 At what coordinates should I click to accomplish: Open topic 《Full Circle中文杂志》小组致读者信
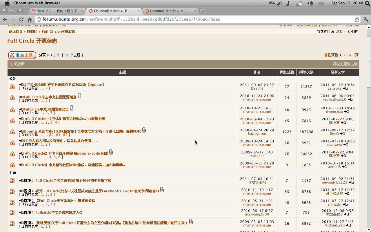point(66,201)
